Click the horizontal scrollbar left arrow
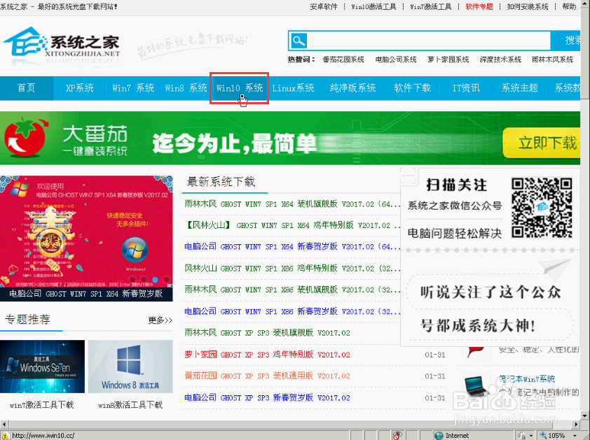590x440 pixels. (x=4, y=424)
